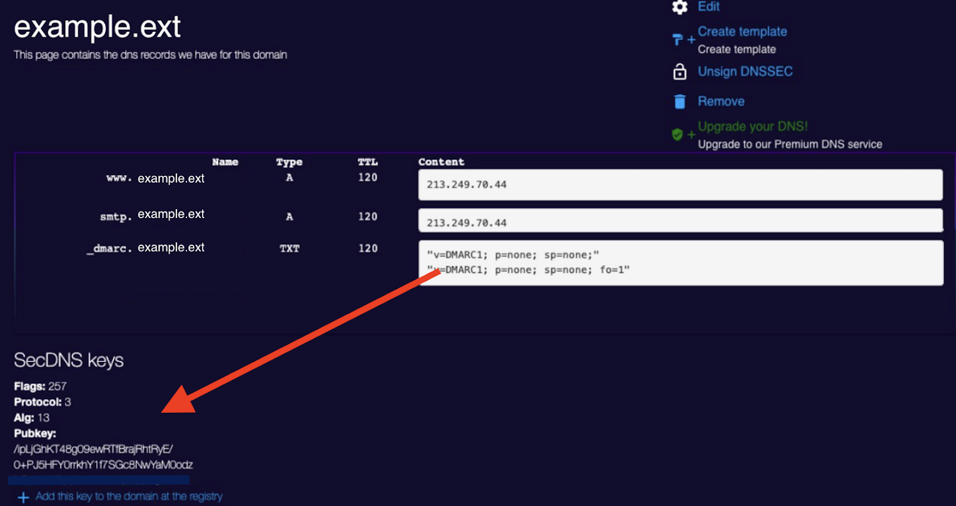This screenshot has height=506, width=956.
Task: Click the TTL 120 of the _dmarc record
Action: pyautogui.click(x=367, y=248)
